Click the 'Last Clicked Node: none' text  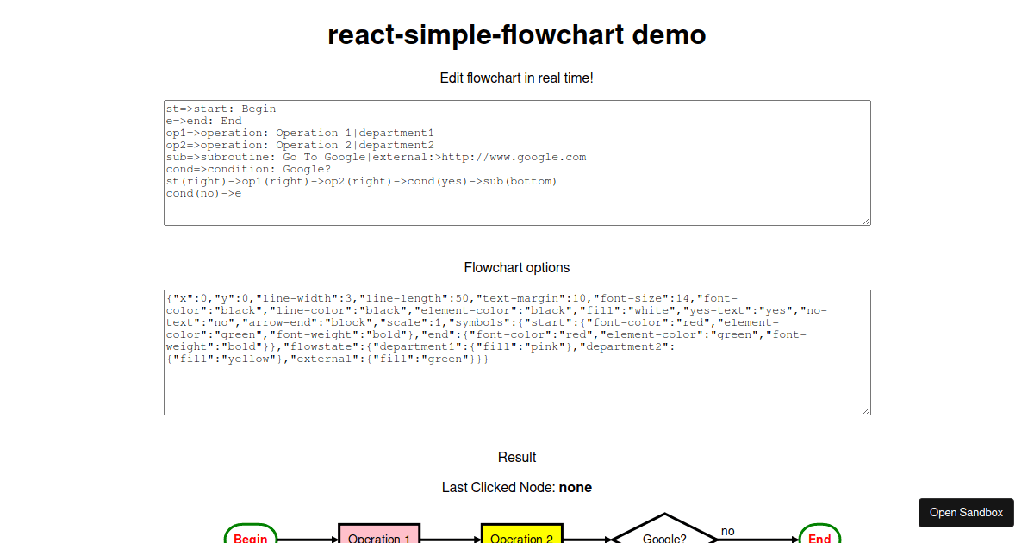pos(517,487)
